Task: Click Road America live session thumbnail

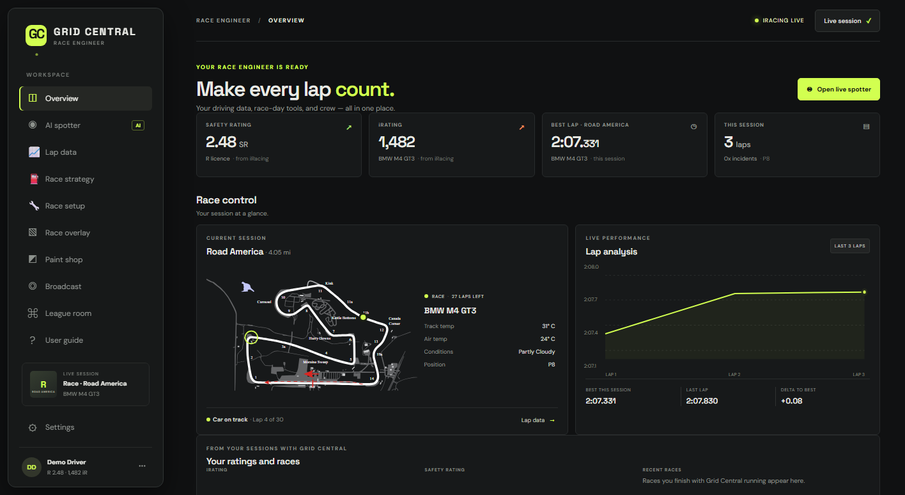Action: click(43, 384)
